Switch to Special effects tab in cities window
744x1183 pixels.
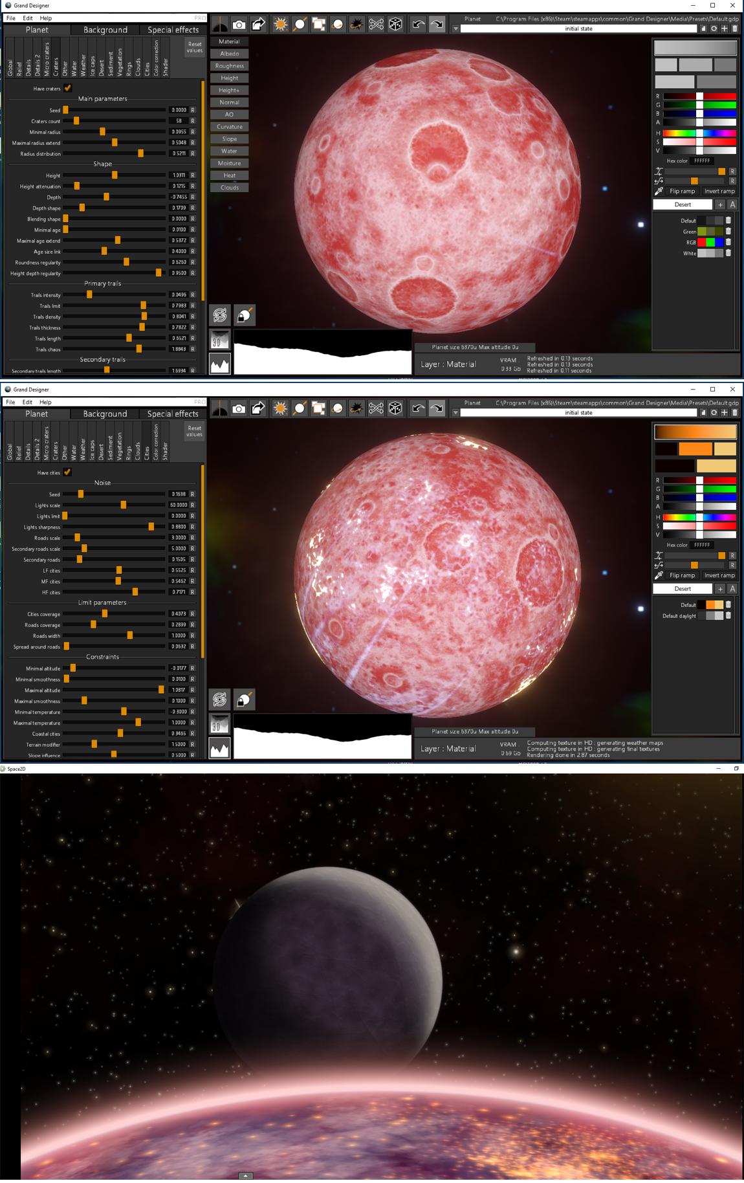[x=173, y=414]
